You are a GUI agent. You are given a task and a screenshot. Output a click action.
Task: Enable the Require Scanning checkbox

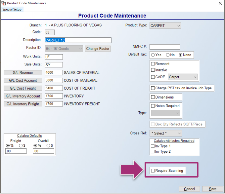(x=153, y=171)
